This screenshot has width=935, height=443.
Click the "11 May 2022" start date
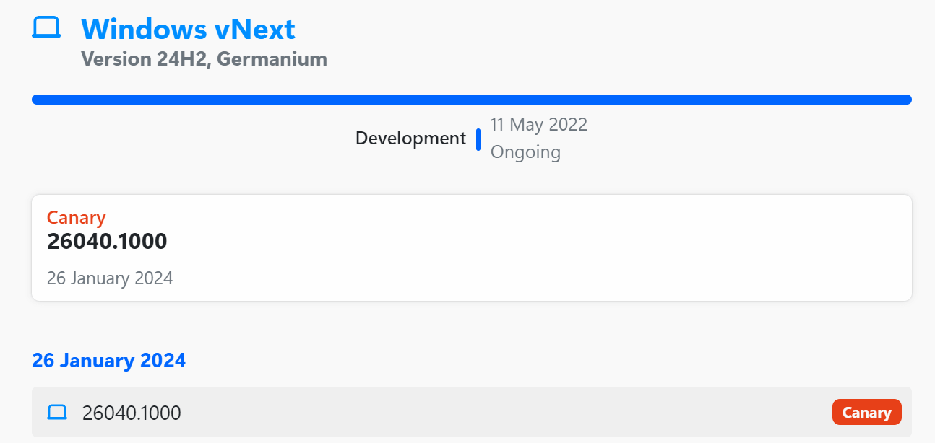(538, 125)
